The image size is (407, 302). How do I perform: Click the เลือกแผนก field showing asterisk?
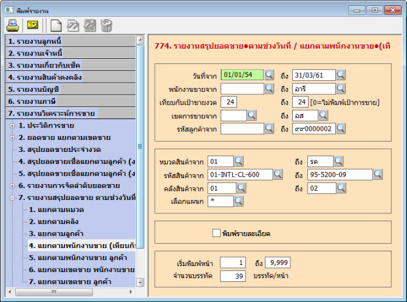[x=221, y=201]
